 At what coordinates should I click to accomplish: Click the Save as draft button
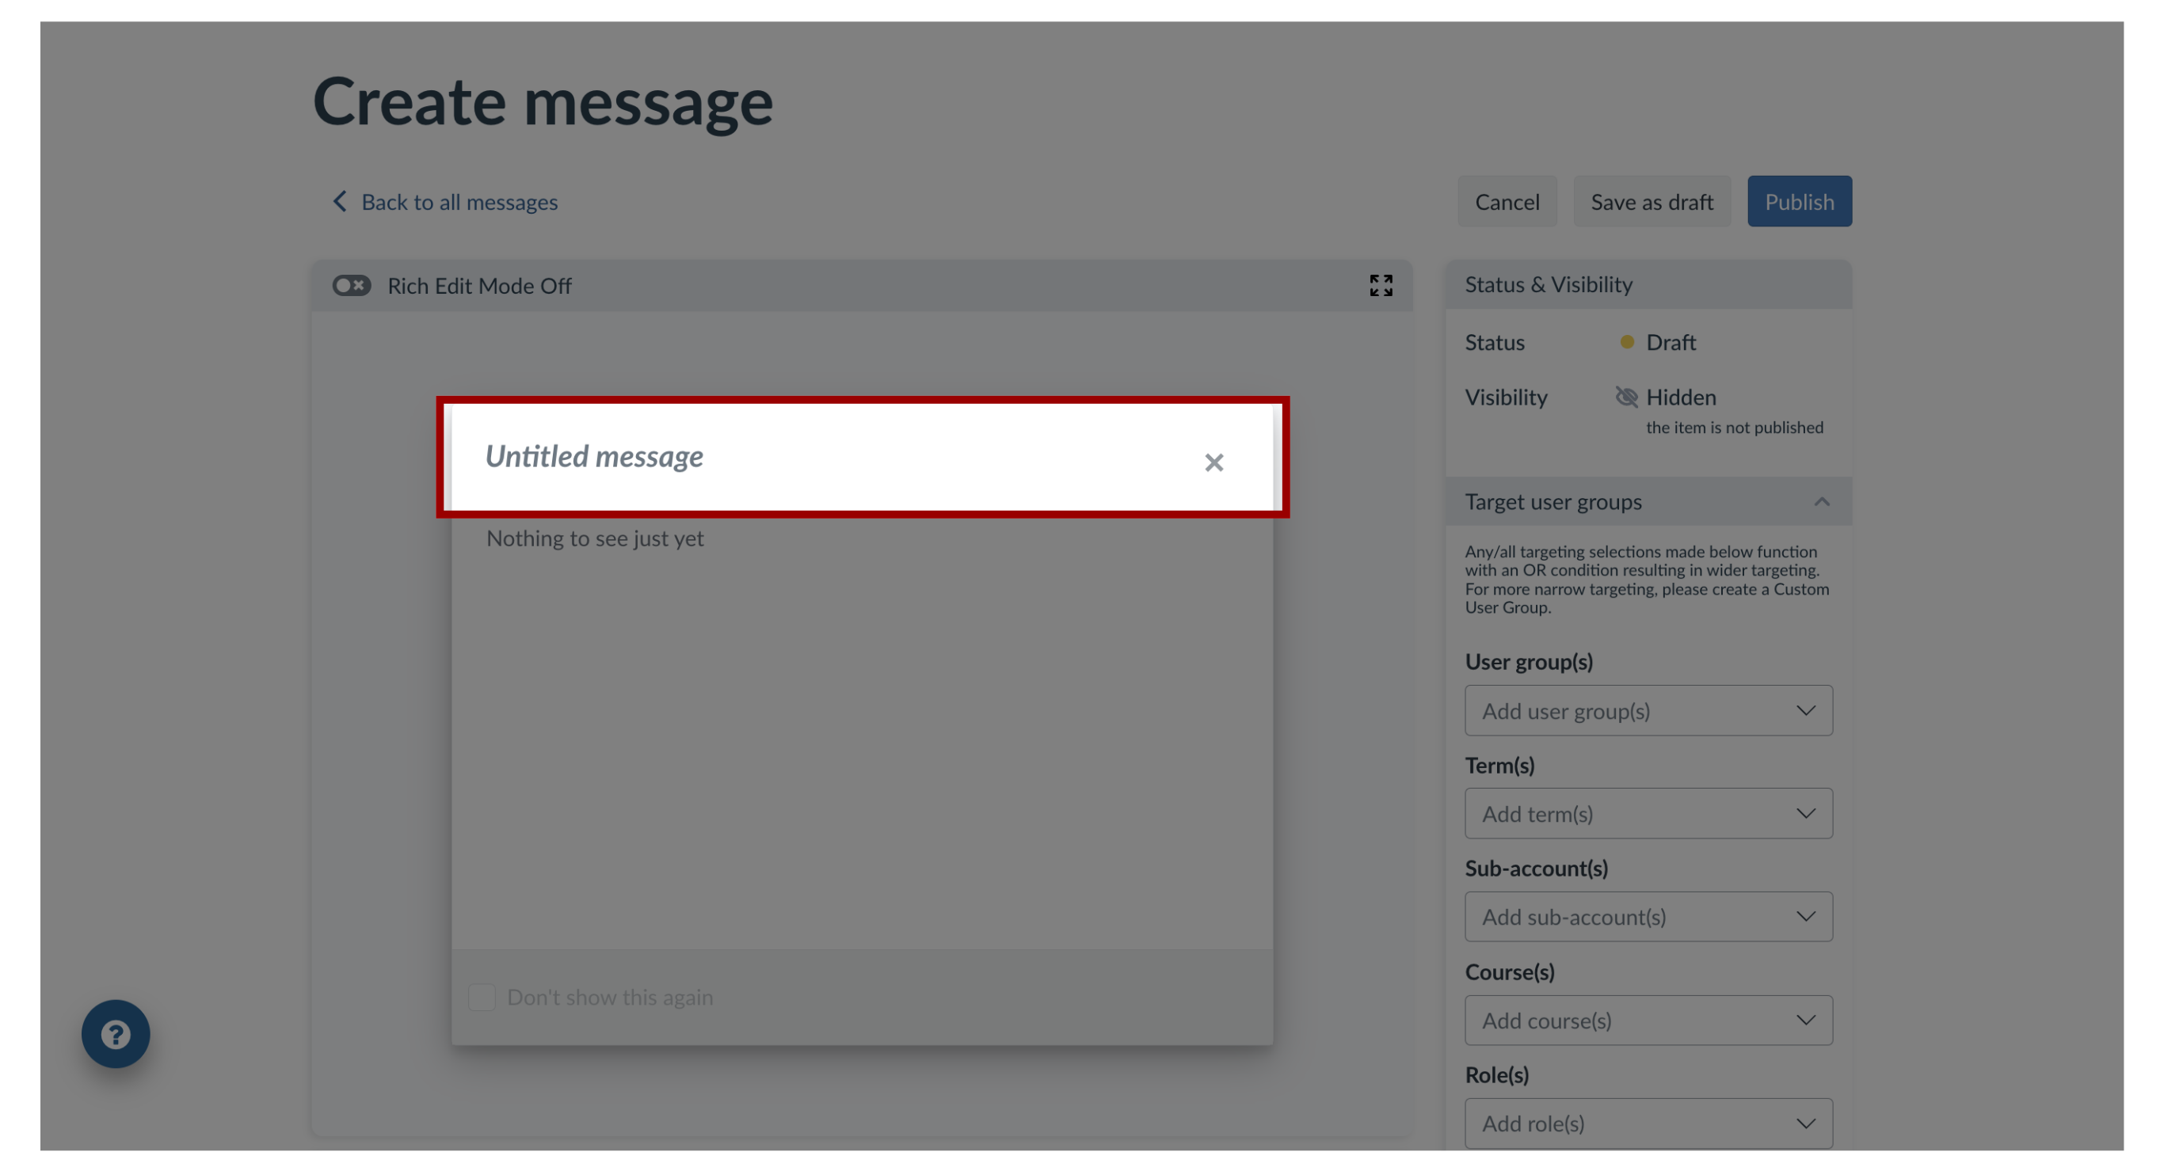tap(1652, 200)
